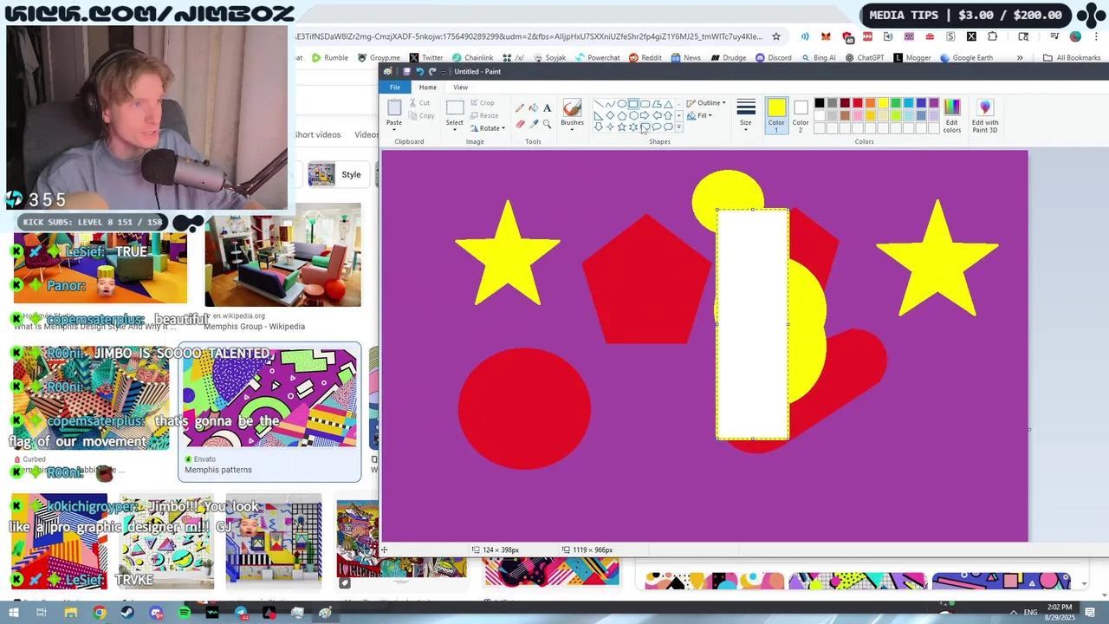This screenshot has height=624, width=1109.
Task: Open the Google Earth bookmark
Action: (966, 58)
